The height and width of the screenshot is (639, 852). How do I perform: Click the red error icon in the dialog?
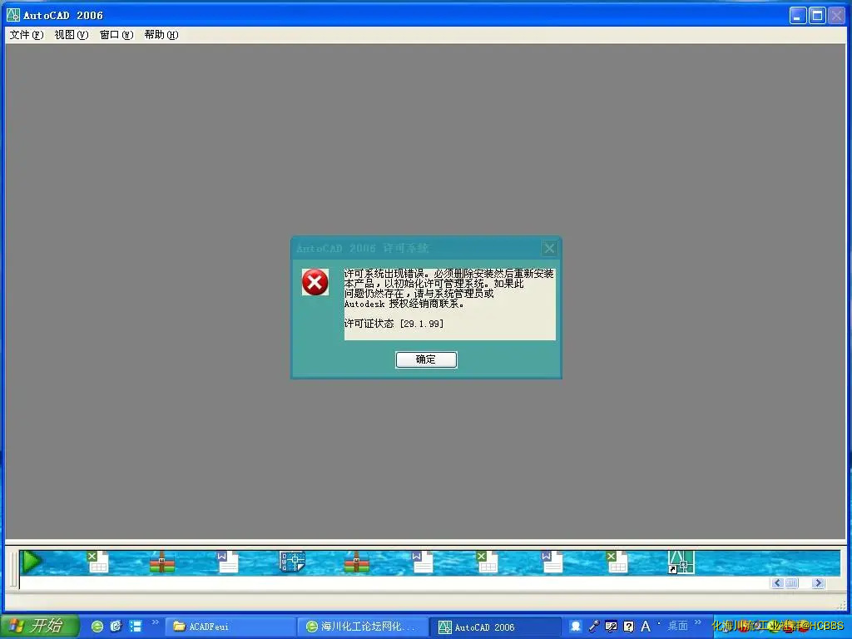click(x=315, y=282)
